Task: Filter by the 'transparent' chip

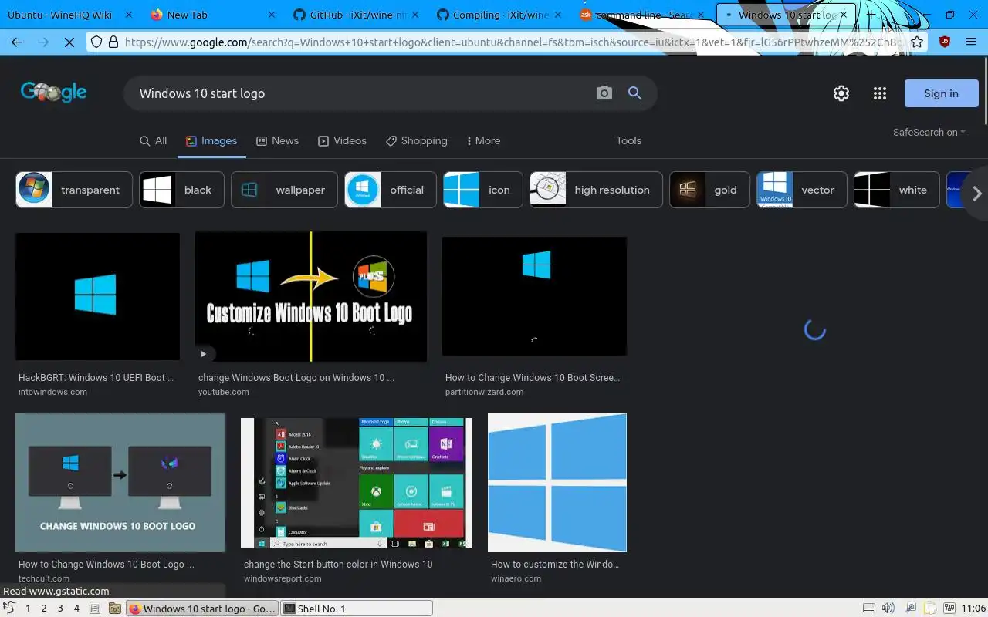Action: (x=74, y=190)
